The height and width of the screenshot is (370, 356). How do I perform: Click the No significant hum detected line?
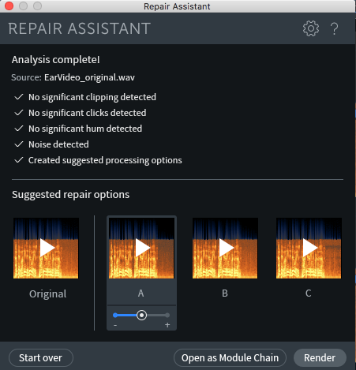78,129
